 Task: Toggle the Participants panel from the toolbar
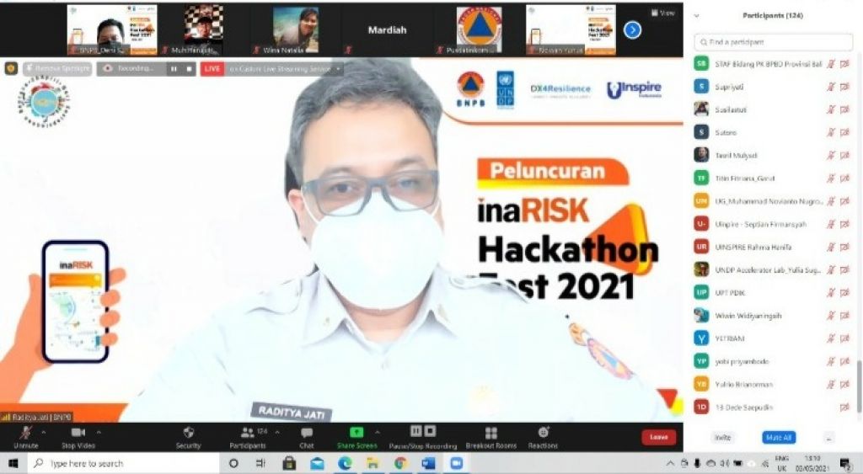pyautogui.click(x=247, y=432)
